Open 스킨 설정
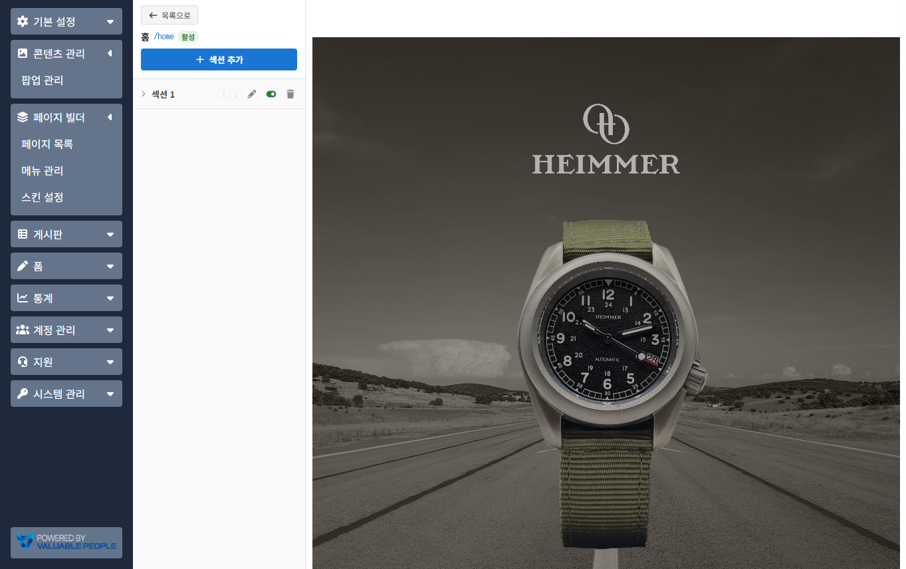This screenshot has height=569, width=906. pyautogui.click(x=43, y=197)
